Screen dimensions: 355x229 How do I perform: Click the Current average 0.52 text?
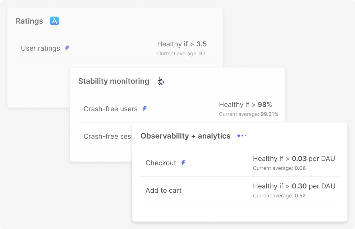click(279, 196)
